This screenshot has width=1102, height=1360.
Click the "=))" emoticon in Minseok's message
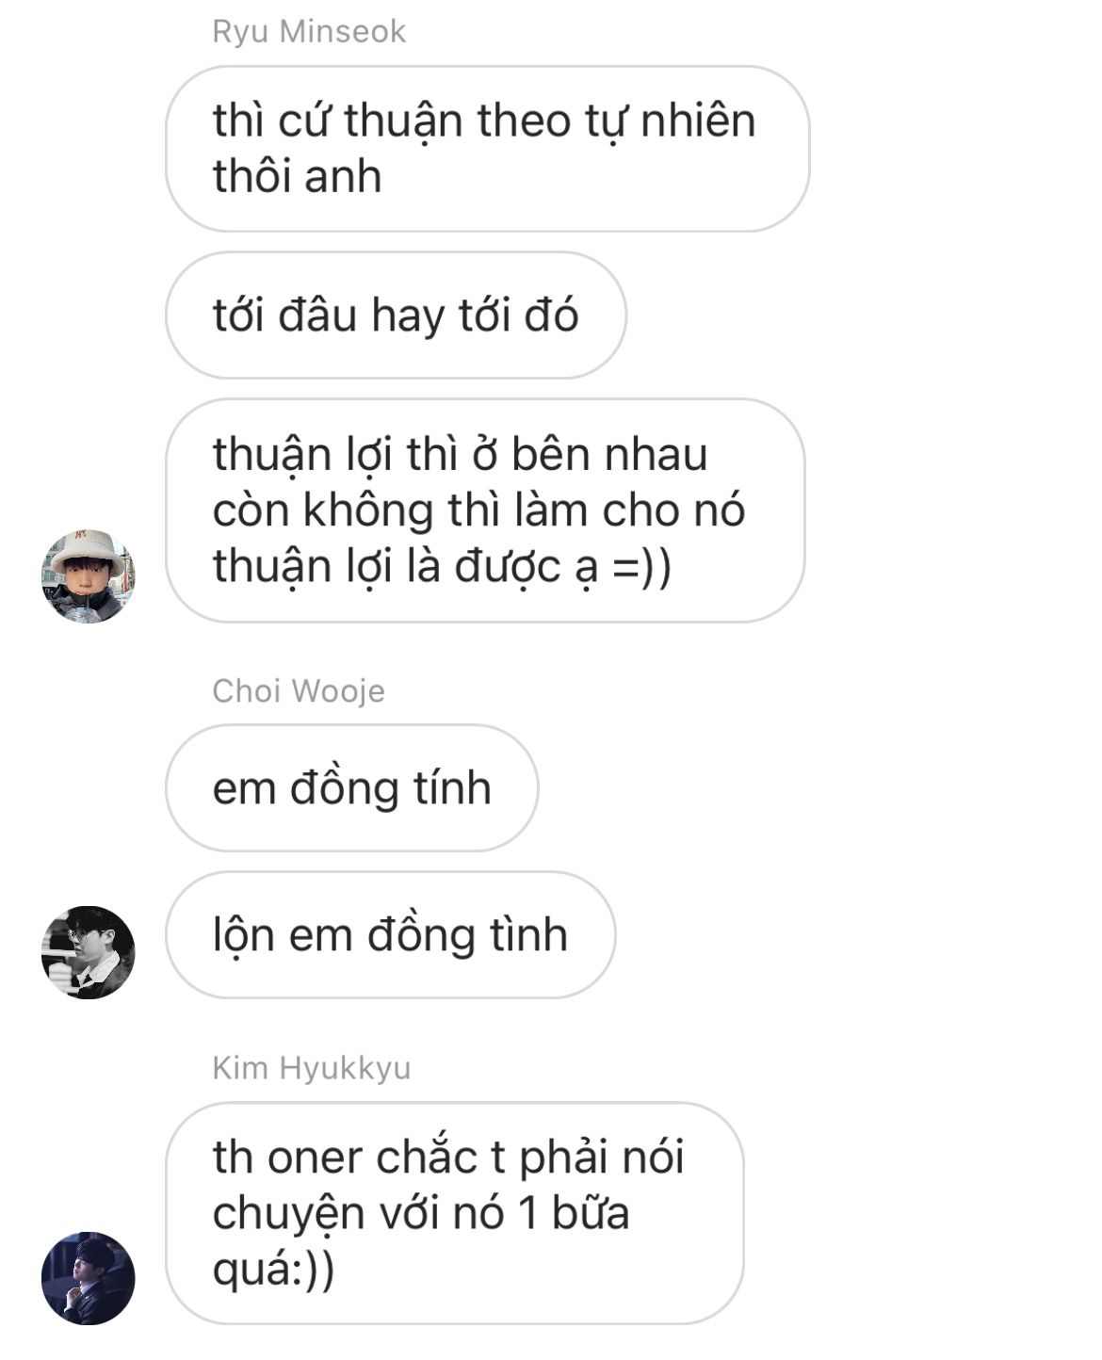click(x=642, y=568)
